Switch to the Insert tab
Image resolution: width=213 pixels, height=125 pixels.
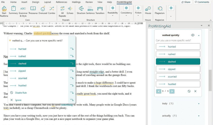[x=24, y=2]
